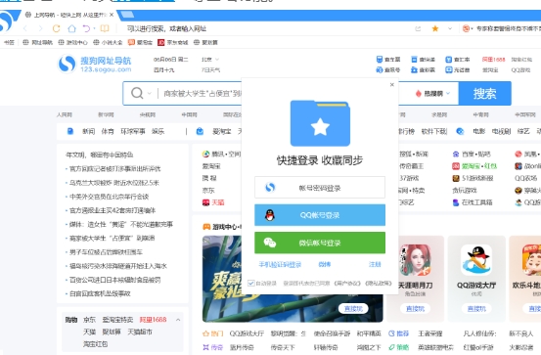Click 直接玩 under QQ游戏大厅
This screenshot has height=355, width=541.
point(476,308)
